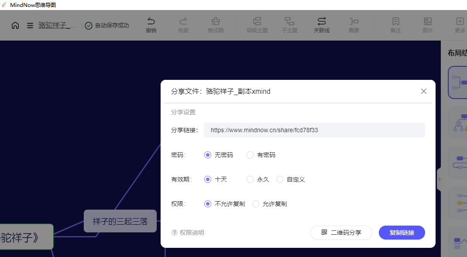The width and height of the screenshot is (467, 257).
Task: Select the 无密码 (no password) option
Action: (218, 155)
